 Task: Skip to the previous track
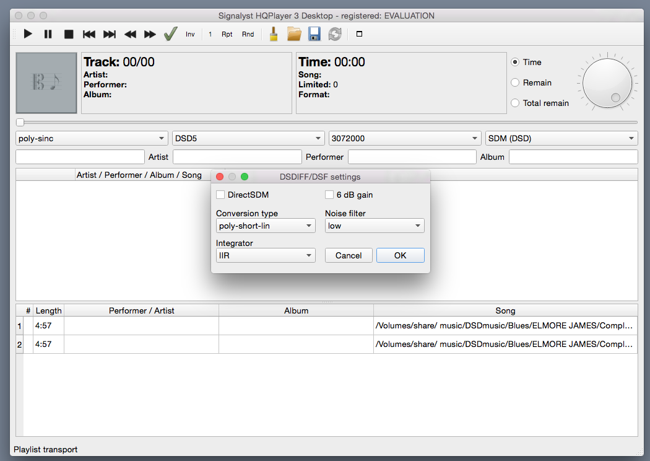pos(89,34)
